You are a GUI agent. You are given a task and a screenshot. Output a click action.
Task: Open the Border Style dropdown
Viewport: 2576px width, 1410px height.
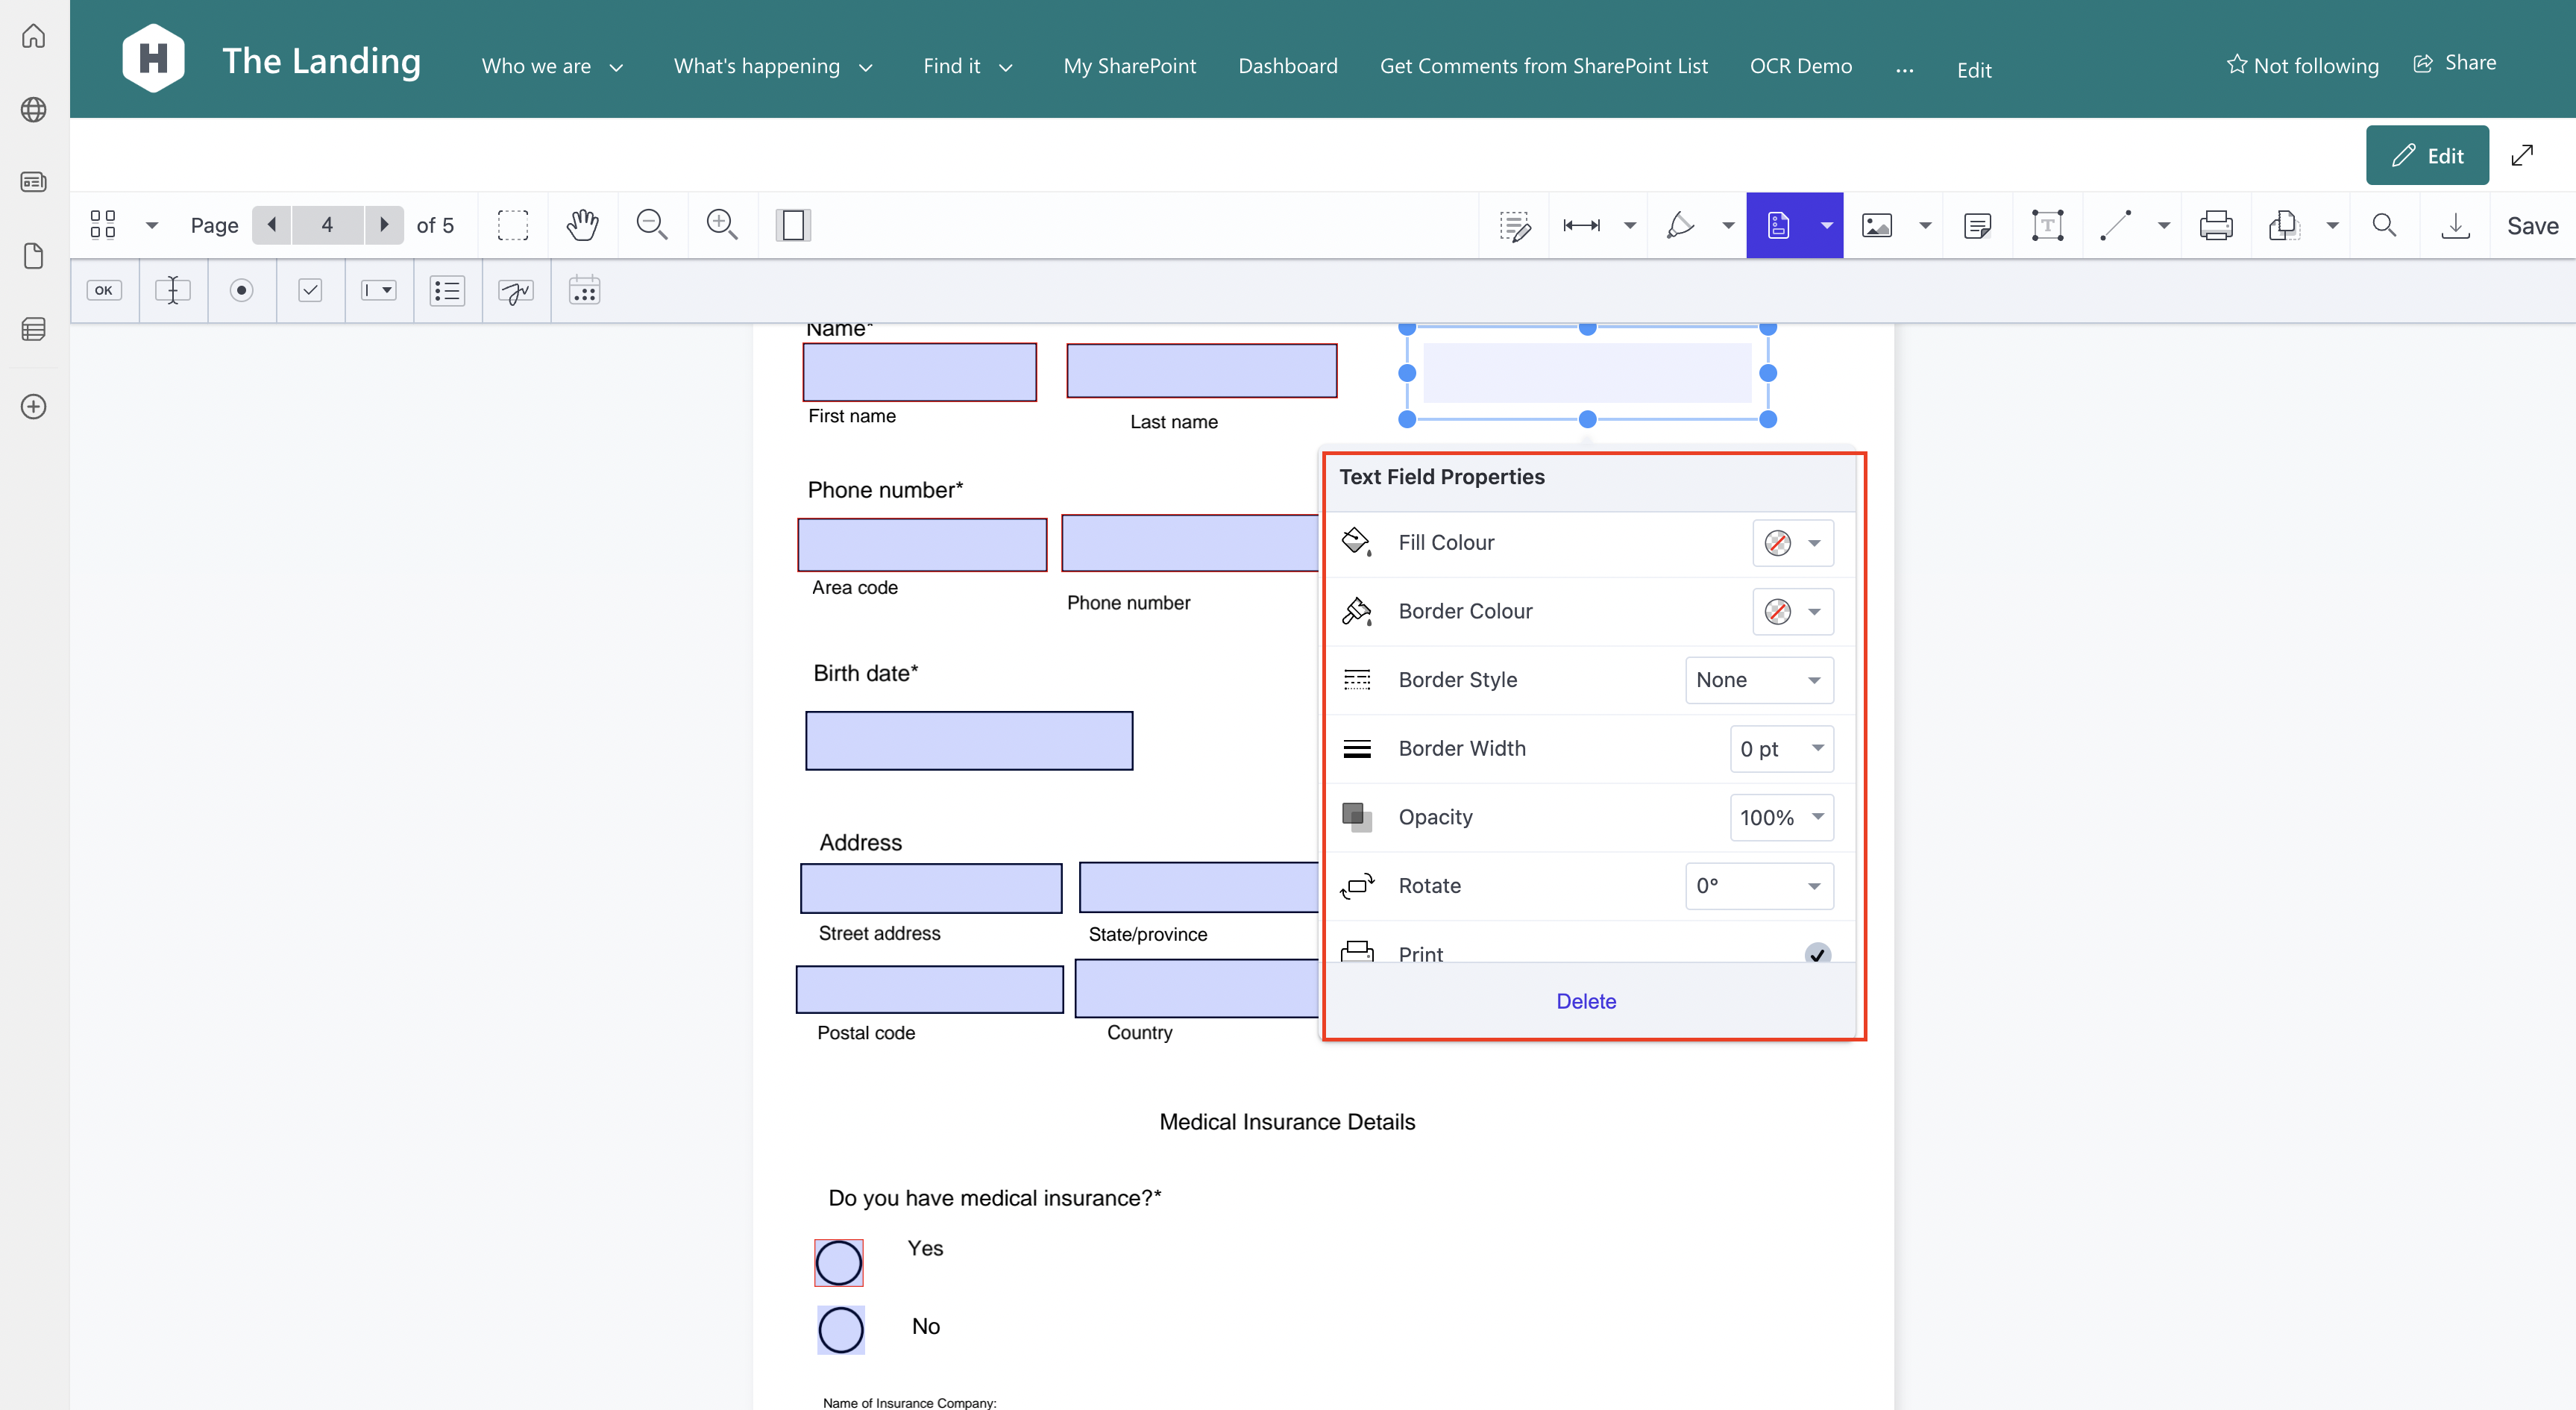[x=1758, y=680]
